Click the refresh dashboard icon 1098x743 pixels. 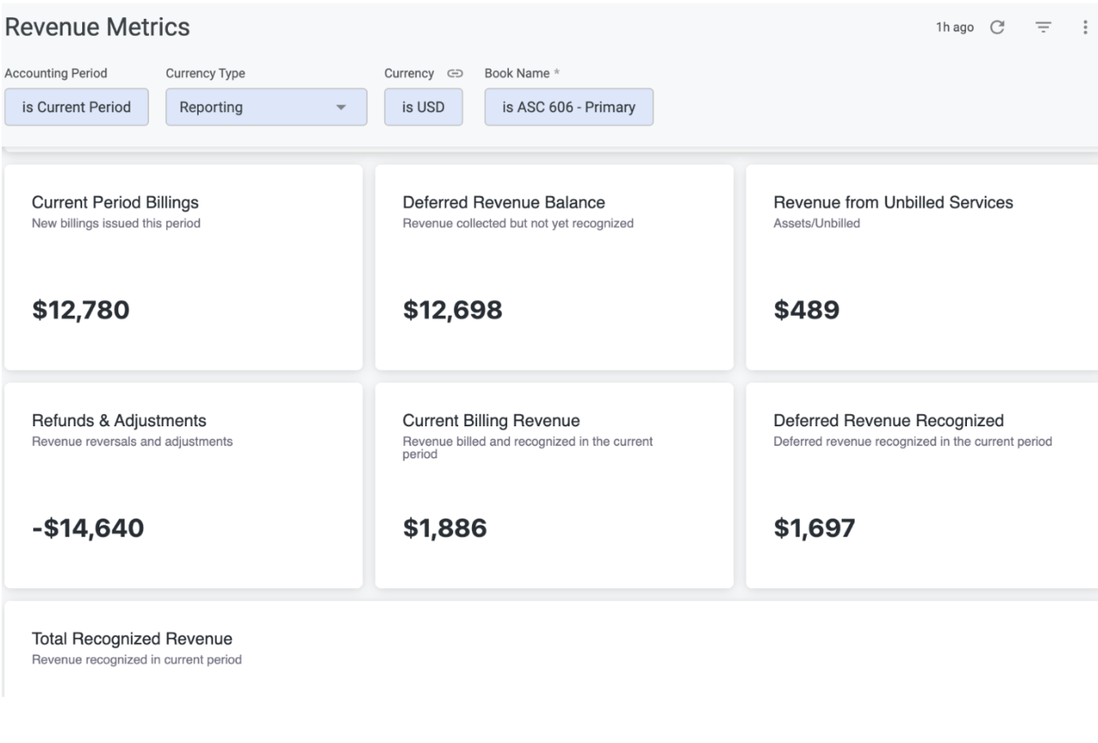(x=997, y=28)
